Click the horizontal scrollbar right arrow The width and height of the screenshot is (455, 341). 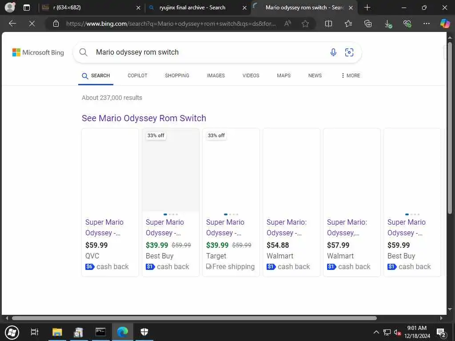click(x=441, y=318)
